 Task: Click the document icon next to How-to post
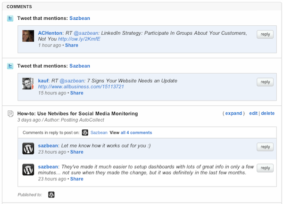coord(10,114)
